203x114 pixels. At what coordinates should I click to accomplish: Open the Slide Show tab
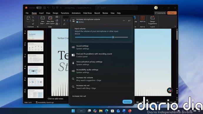click(x=87, y=13)
